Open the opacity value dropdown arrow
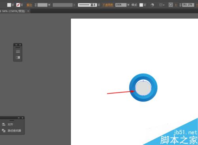The image size is (198, 145). [128, 5]
